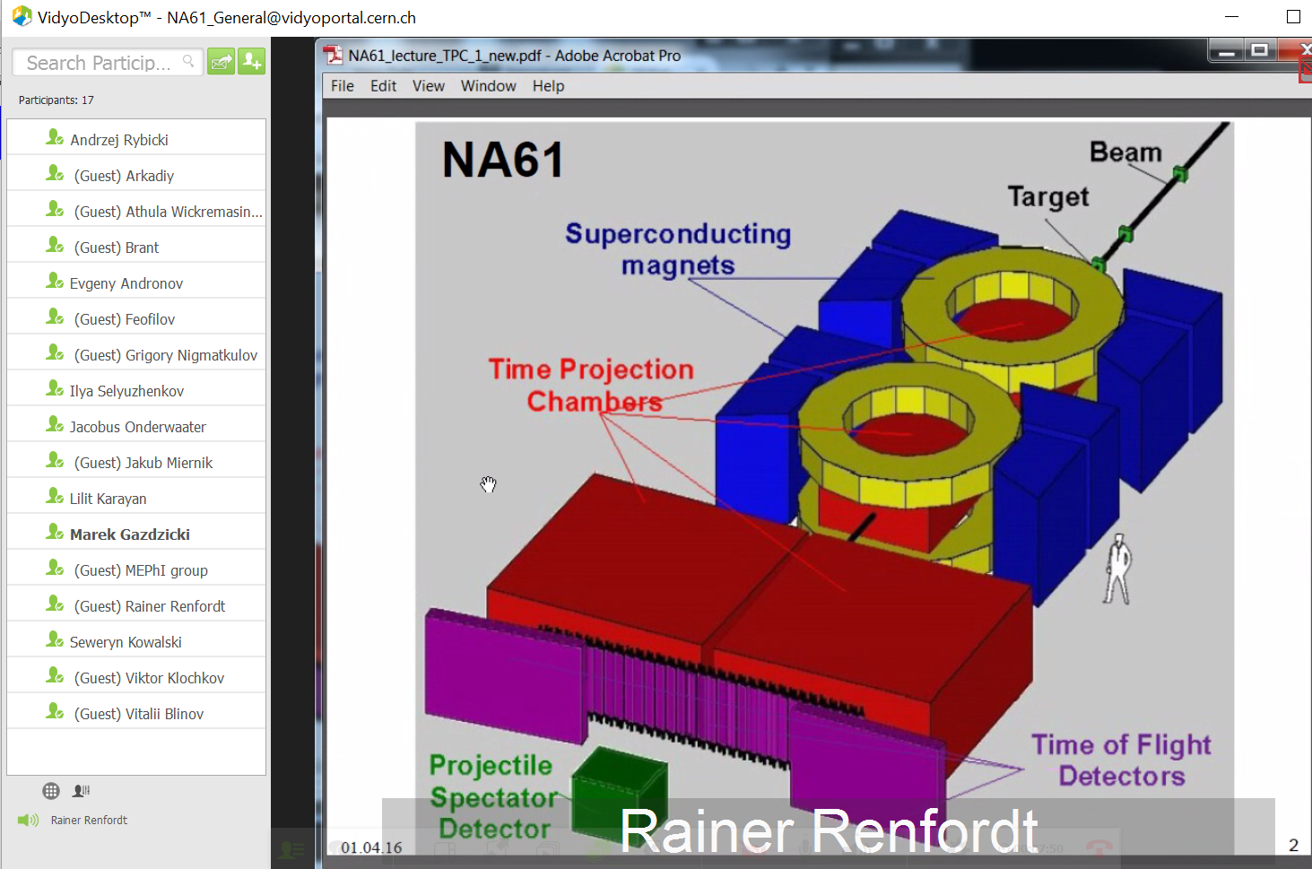Click status icon beside Grigory Nigmatkulov
Viewport: 1312px width, 869px height.
point(55,353)
